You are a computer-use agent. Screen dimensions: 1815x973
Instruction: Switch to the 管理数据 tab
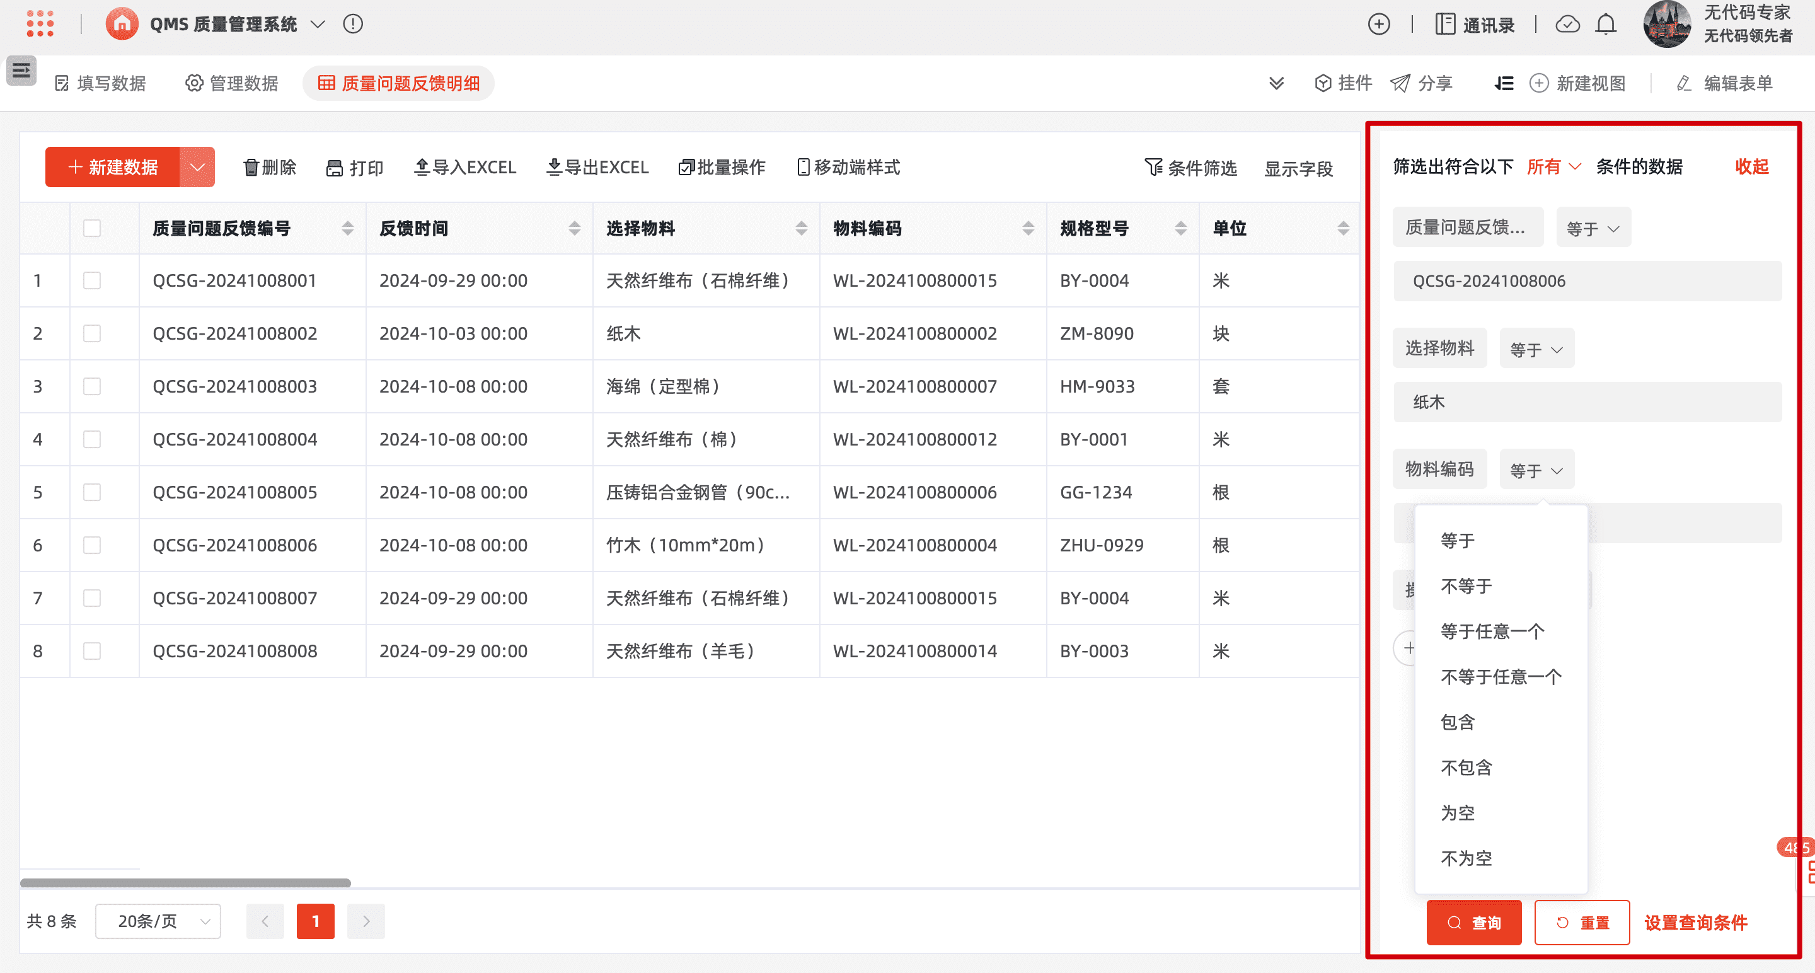point(232,83)
